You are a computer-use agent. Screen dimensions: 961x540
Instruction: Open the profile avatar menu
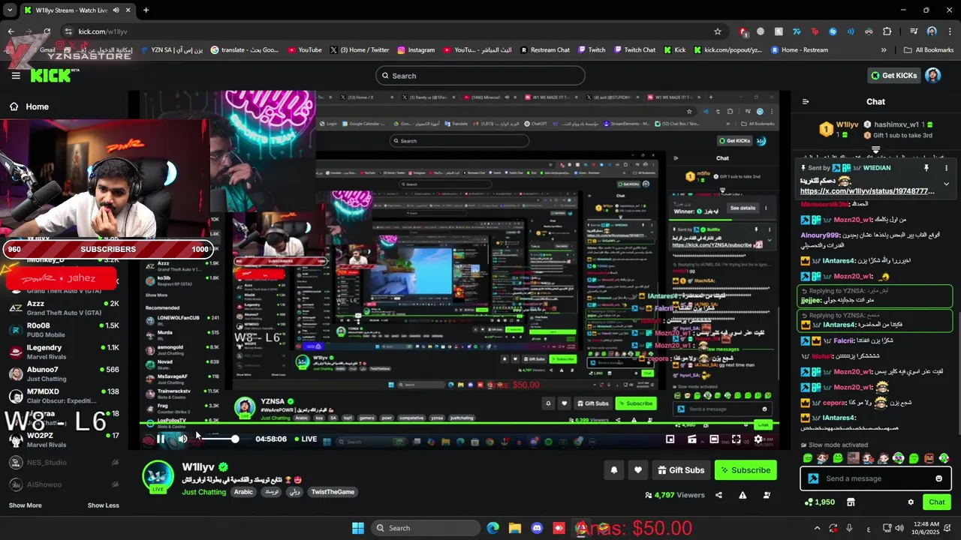click(x=932, y=76)
